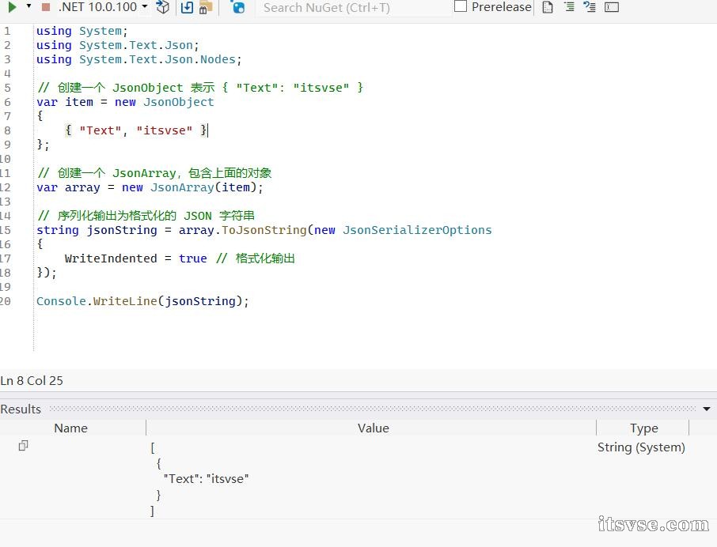This screenshot has height=547, width=717.
Task: Click the blue NuGet package icon
Action: click(x=238, y=7)
